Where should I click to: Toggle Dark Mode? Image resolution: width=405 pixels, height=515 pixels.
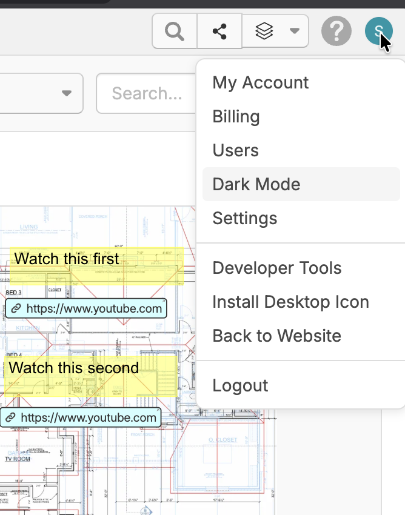pos(256,185)
